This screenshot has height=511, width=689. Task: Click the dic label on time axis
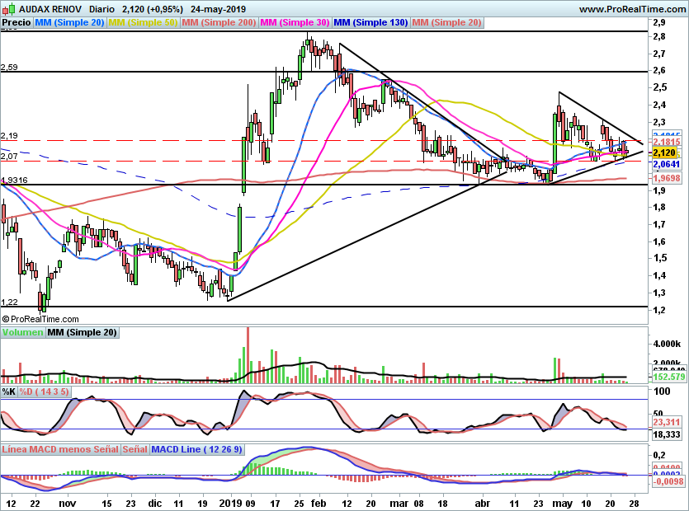point(154,503)
